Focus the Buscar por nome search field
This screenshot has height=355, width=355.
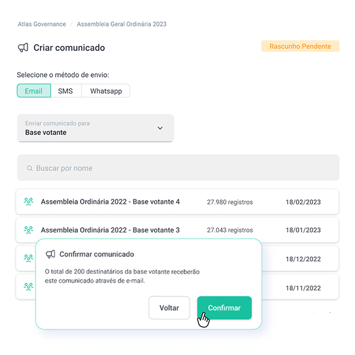(x=177, y=168)
